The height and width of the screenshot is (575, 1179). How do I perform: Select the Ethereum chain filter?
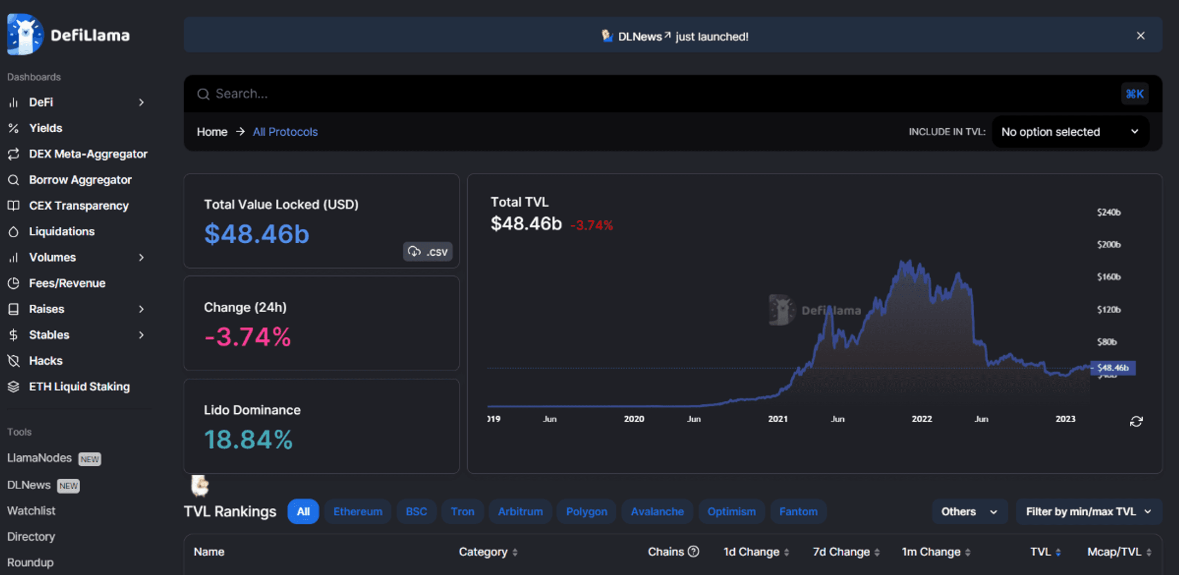pyautogui.click(x=358, y=511)
